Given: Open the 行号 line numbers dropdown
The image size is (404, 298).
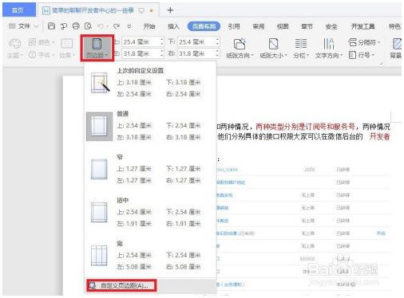Looking at the screenshot, I should (362, 55).
